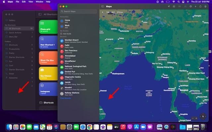This screenshot has height=132, width=212.
Task: Open the Govind Puri recent entry
Action: tap(79, 73)
